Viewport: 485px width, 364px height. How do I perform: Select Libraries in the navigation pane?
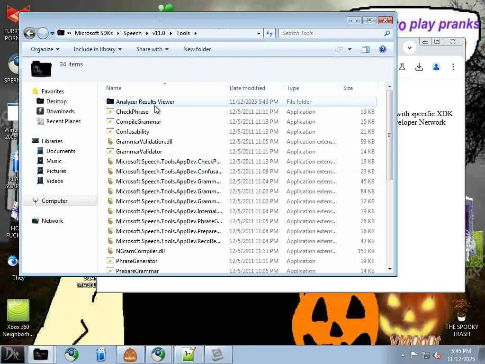52,141
